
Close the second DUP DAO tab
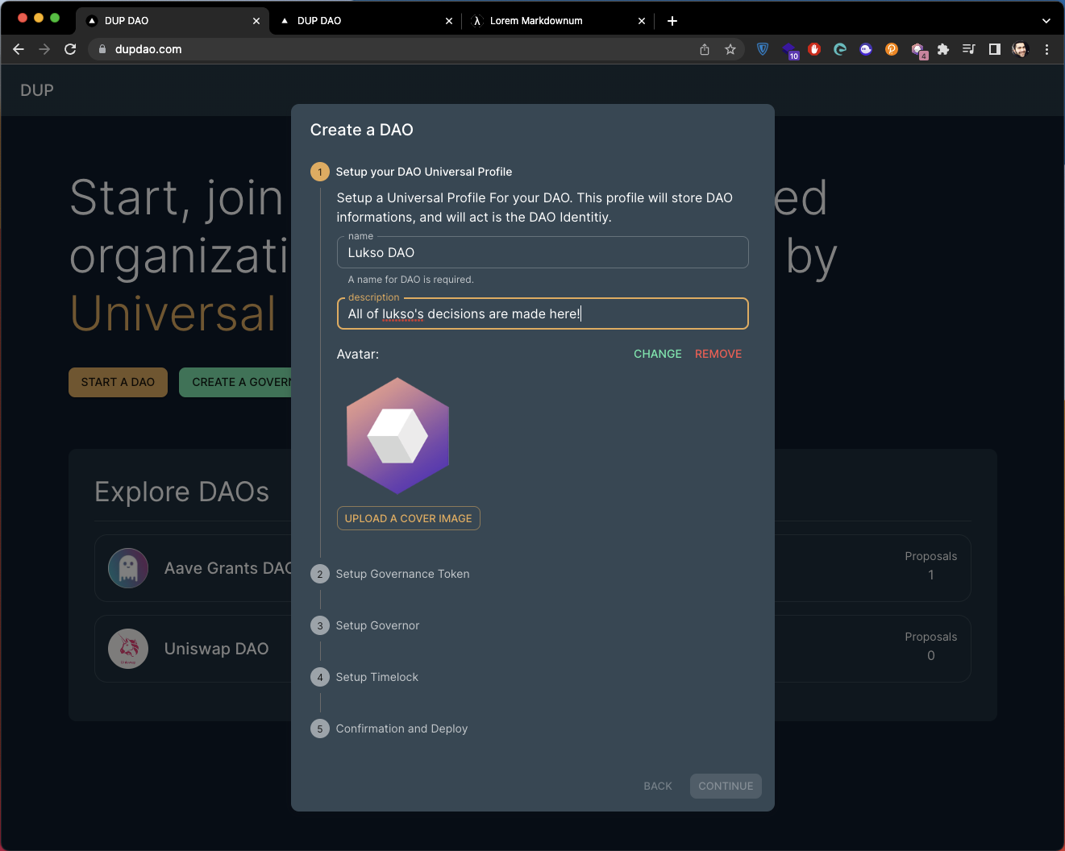[x=449, y=21]
